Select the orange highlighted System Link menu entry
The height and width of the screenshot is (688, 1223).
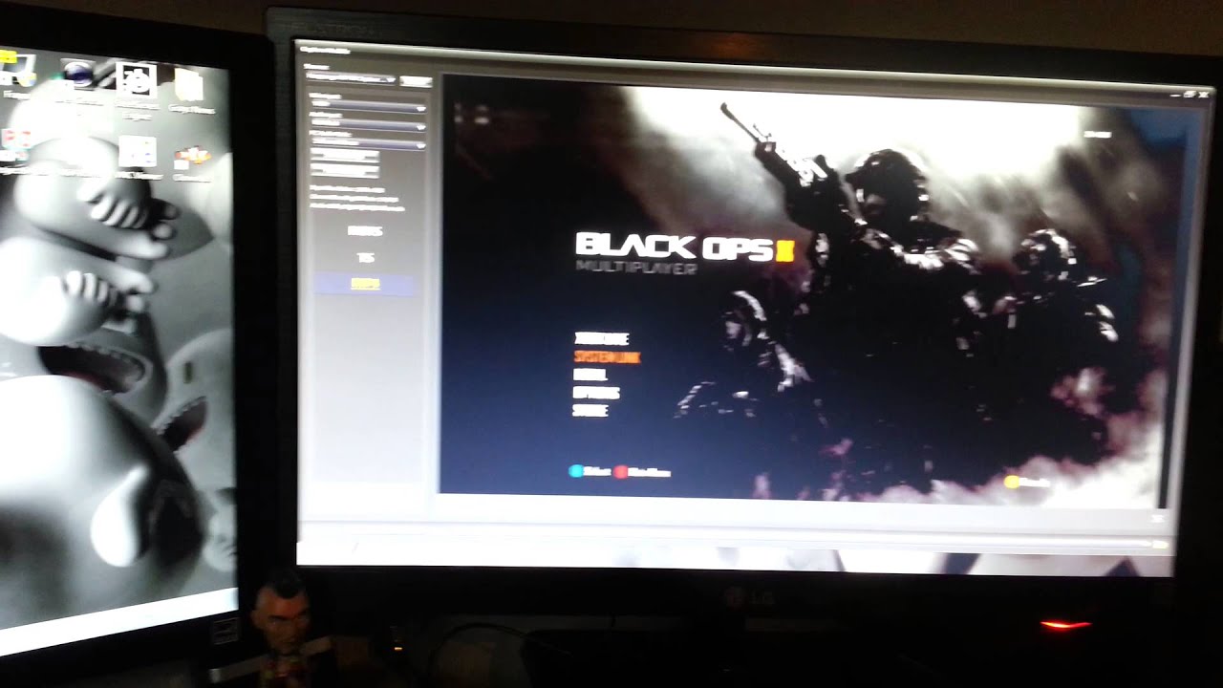click(606, 356)
